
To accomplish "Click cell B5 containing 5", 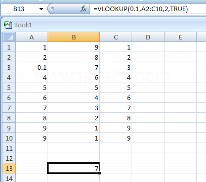I will pos(74,87).
